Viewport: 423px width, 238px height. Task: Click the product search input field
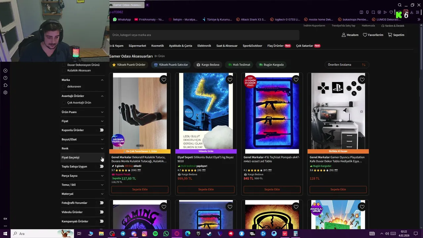point(204,35)
